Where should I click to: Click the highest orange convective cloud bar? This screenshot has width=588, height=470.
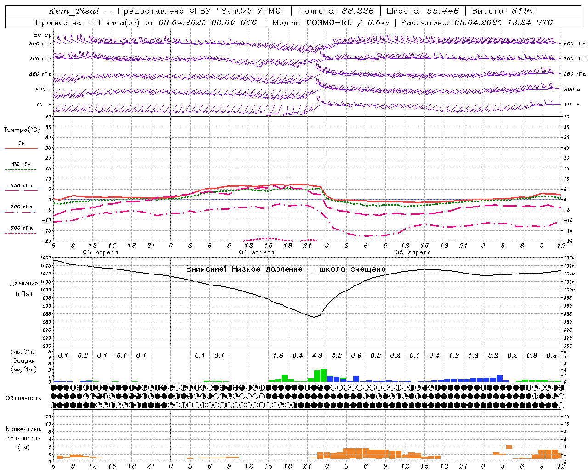pyautogui.click(x=509, y=447)
